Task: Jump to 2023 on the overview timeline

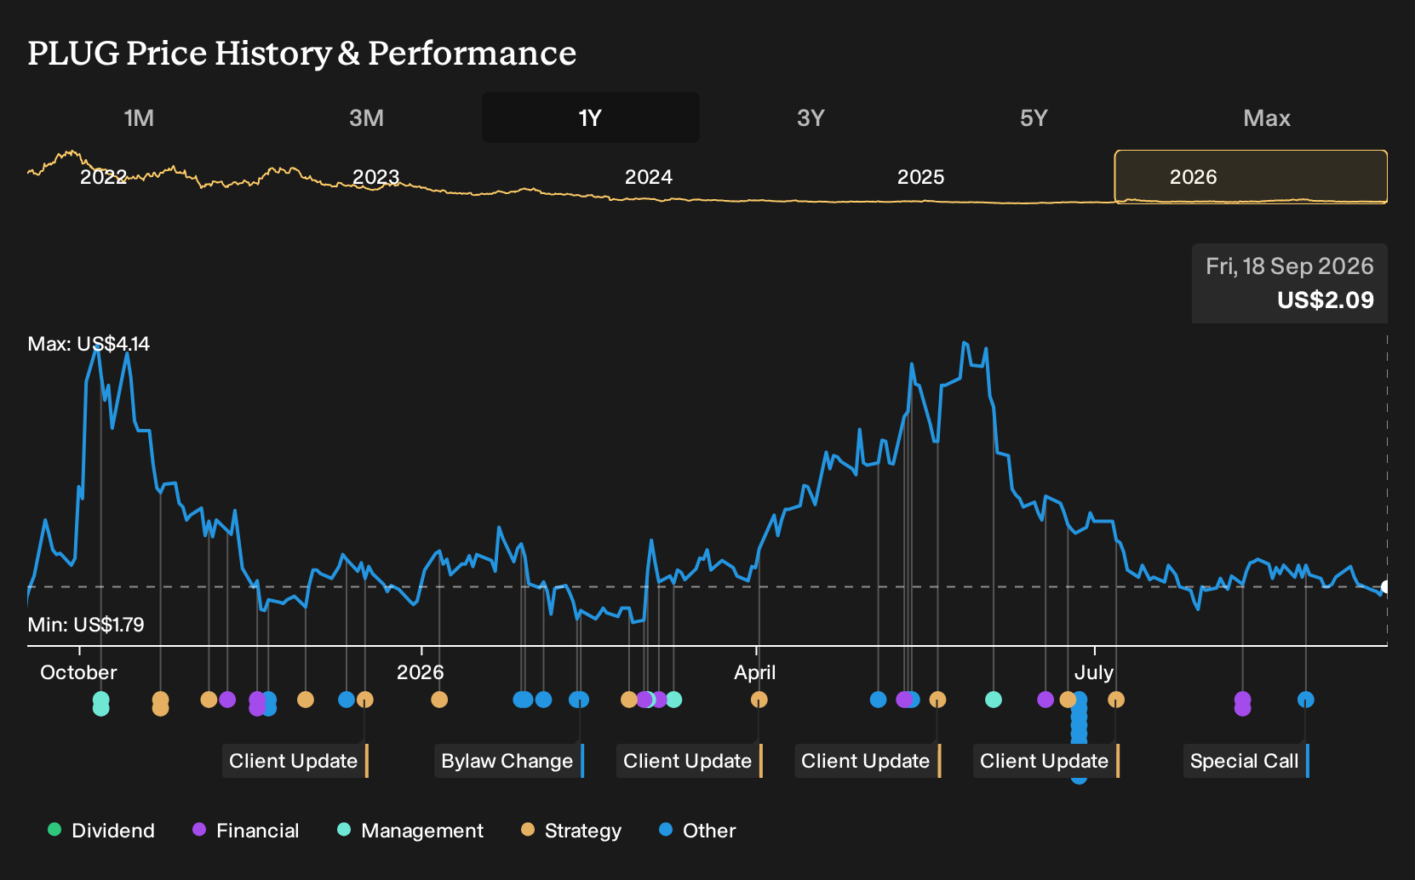Action: 375,177
